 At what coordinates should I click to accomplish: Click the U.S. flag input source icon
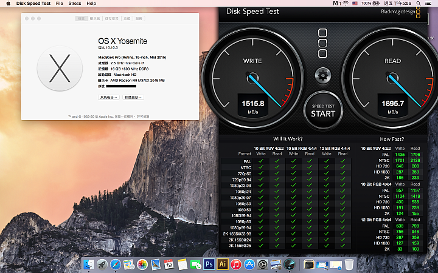pos(355,4)
